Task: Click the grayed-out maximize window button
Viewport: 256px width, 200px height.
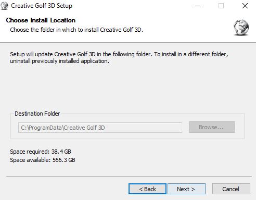Action: [x=221, y=6]
